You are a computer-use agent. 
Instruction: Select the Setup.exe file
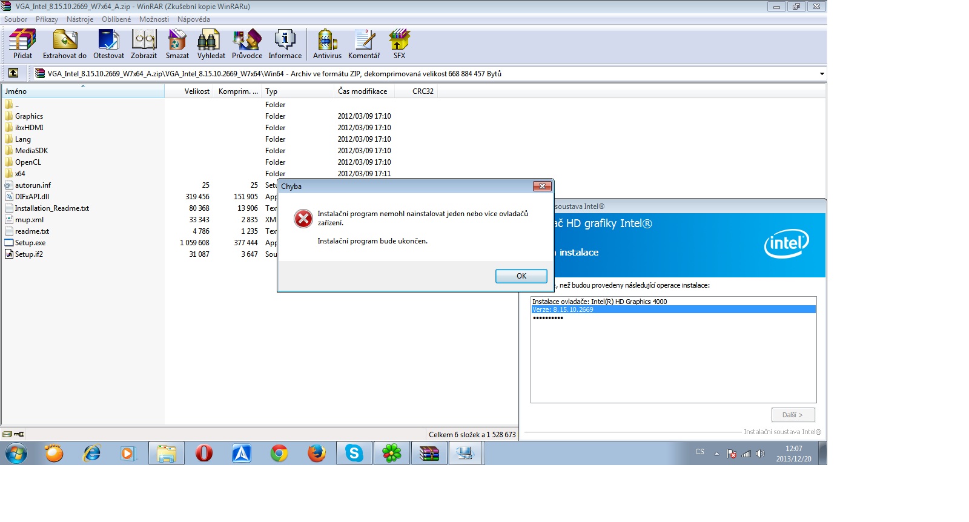[x=30, y=243]
